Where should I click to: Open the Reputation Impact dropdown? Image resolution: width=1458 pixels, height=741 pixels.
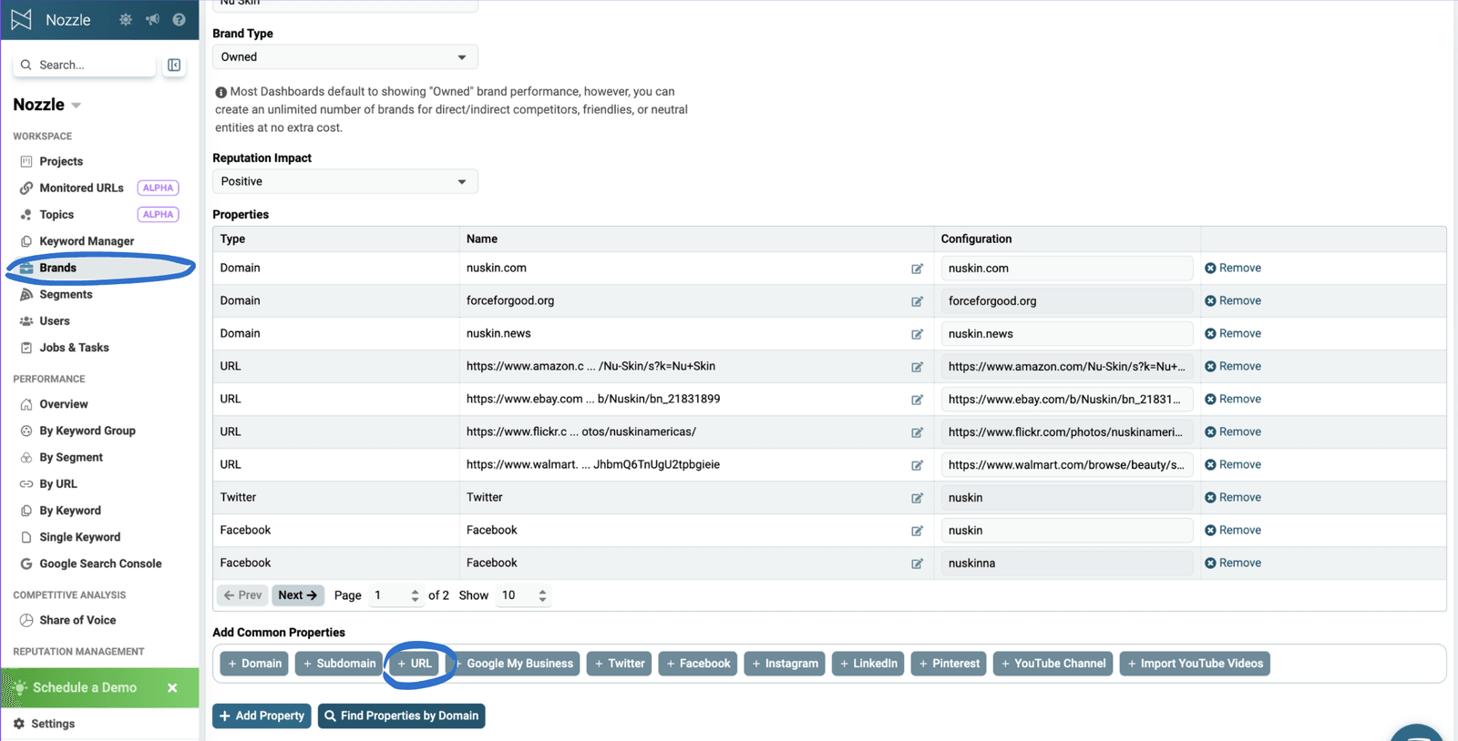344,181
